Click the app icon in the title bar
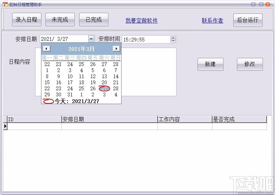This screenshot has height=195, width=275. (5, 4)
